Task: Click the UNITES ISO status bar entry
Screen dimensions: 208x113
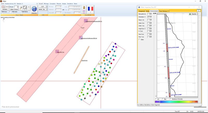Action: [x=201, y=111]
